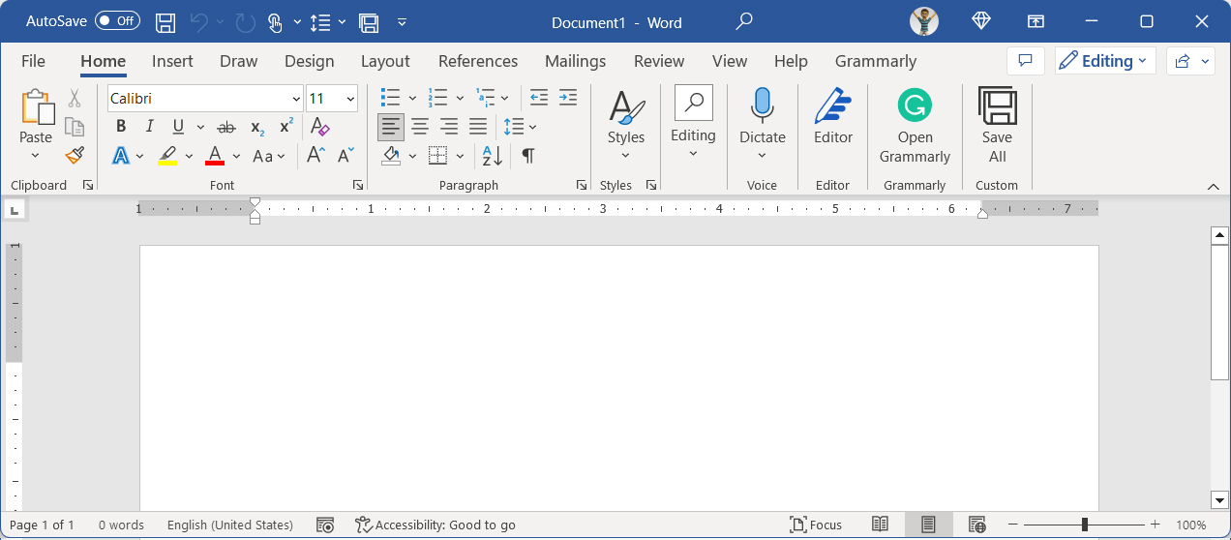Click the Focus button in status bar
The width and height of the screenshot is (1231, 540).
coord(816,525)
